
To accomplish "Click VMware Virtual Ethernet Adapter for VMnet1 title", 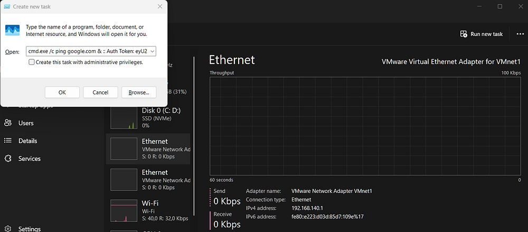I will point(451,62).
